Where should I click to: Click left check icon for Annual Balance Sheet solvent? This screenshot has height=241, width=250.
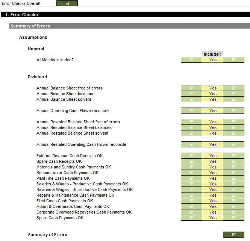coord(191,99)
